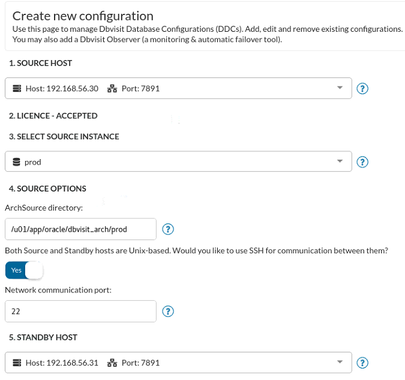
Task: Open help for the network communication port
Action: pyautogui.click(x=168, y=311)
